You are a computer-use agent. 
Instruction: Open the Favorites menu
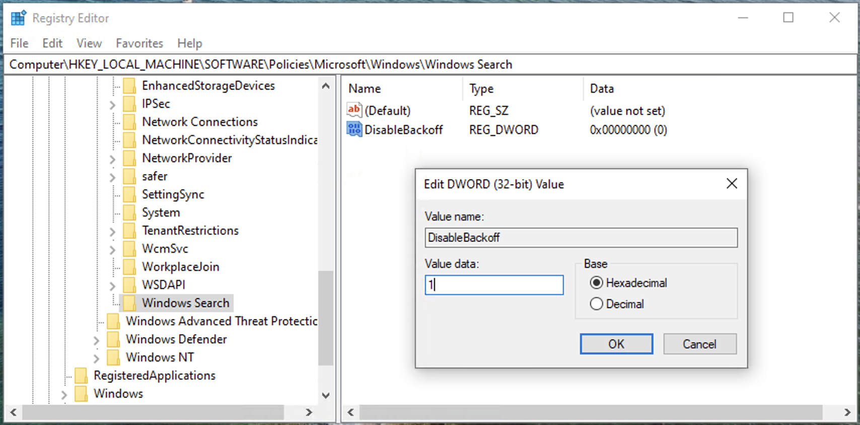(139, 43)
